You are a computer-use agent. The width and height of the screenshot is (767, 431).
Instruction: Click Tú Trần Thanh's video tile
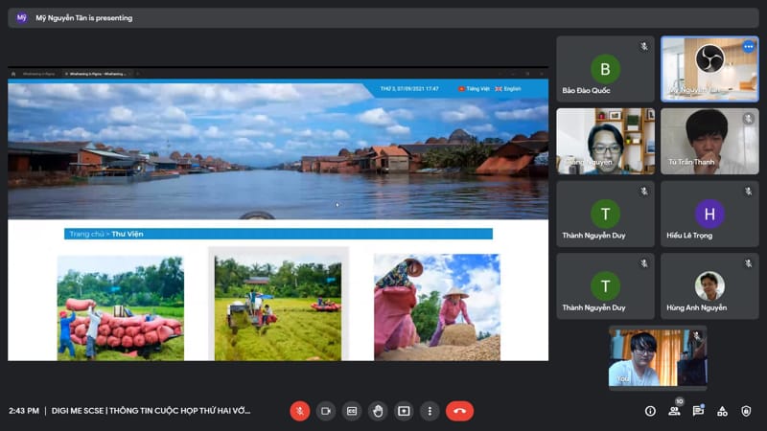click(x=709, y=141)
